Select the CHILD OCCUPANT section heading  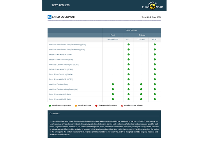tap(63, 17)
